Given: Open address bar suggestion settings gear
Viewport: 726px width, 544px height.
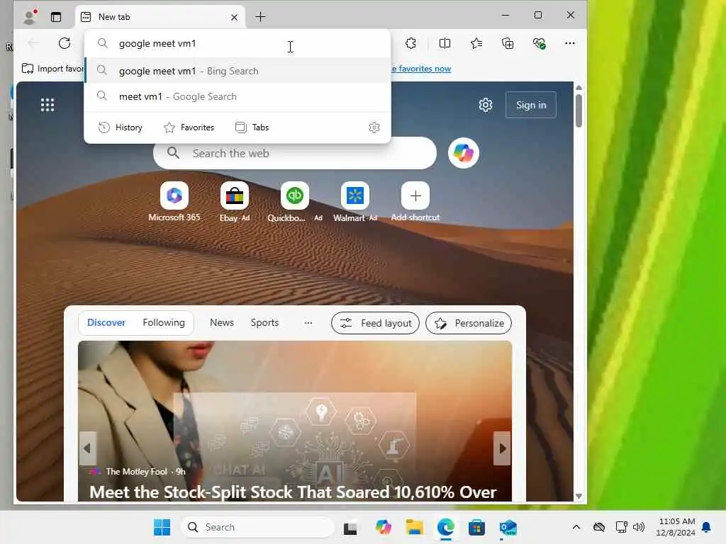Looking at the screenshot, I should (x=374, y=127).
